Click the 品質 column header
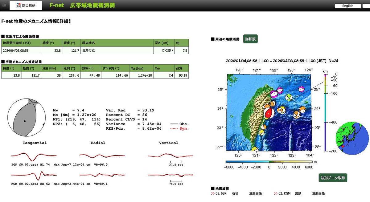This screenshot has height=202, width=370. click(x=181, y=68)
